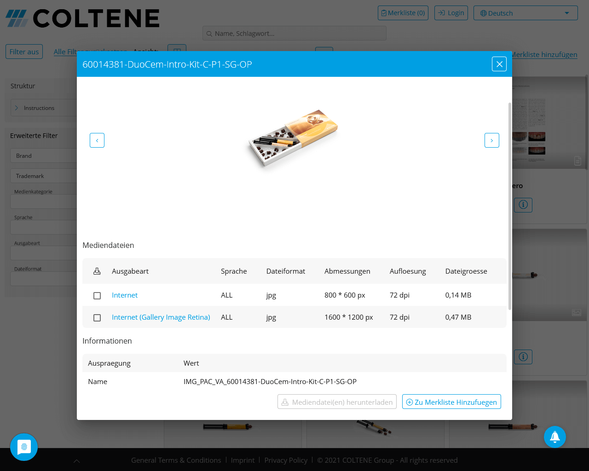Open the Brand filter dropdown
The height and width of the screenshot is (471, 589).
(44, 155)
